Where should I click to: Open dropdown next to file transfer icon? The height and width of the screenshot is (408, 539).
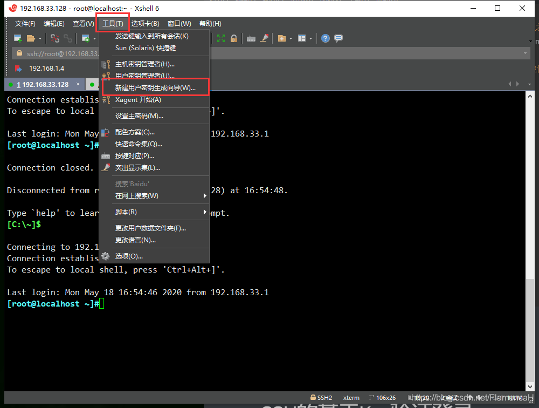click(x=291, y=38)
